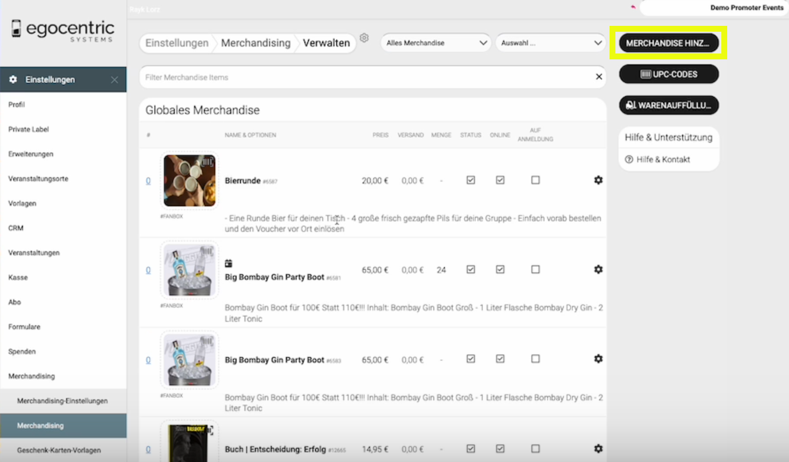Toggle Status checkbox for Buch Entscheidung: Erfolg

click(471, 448)
